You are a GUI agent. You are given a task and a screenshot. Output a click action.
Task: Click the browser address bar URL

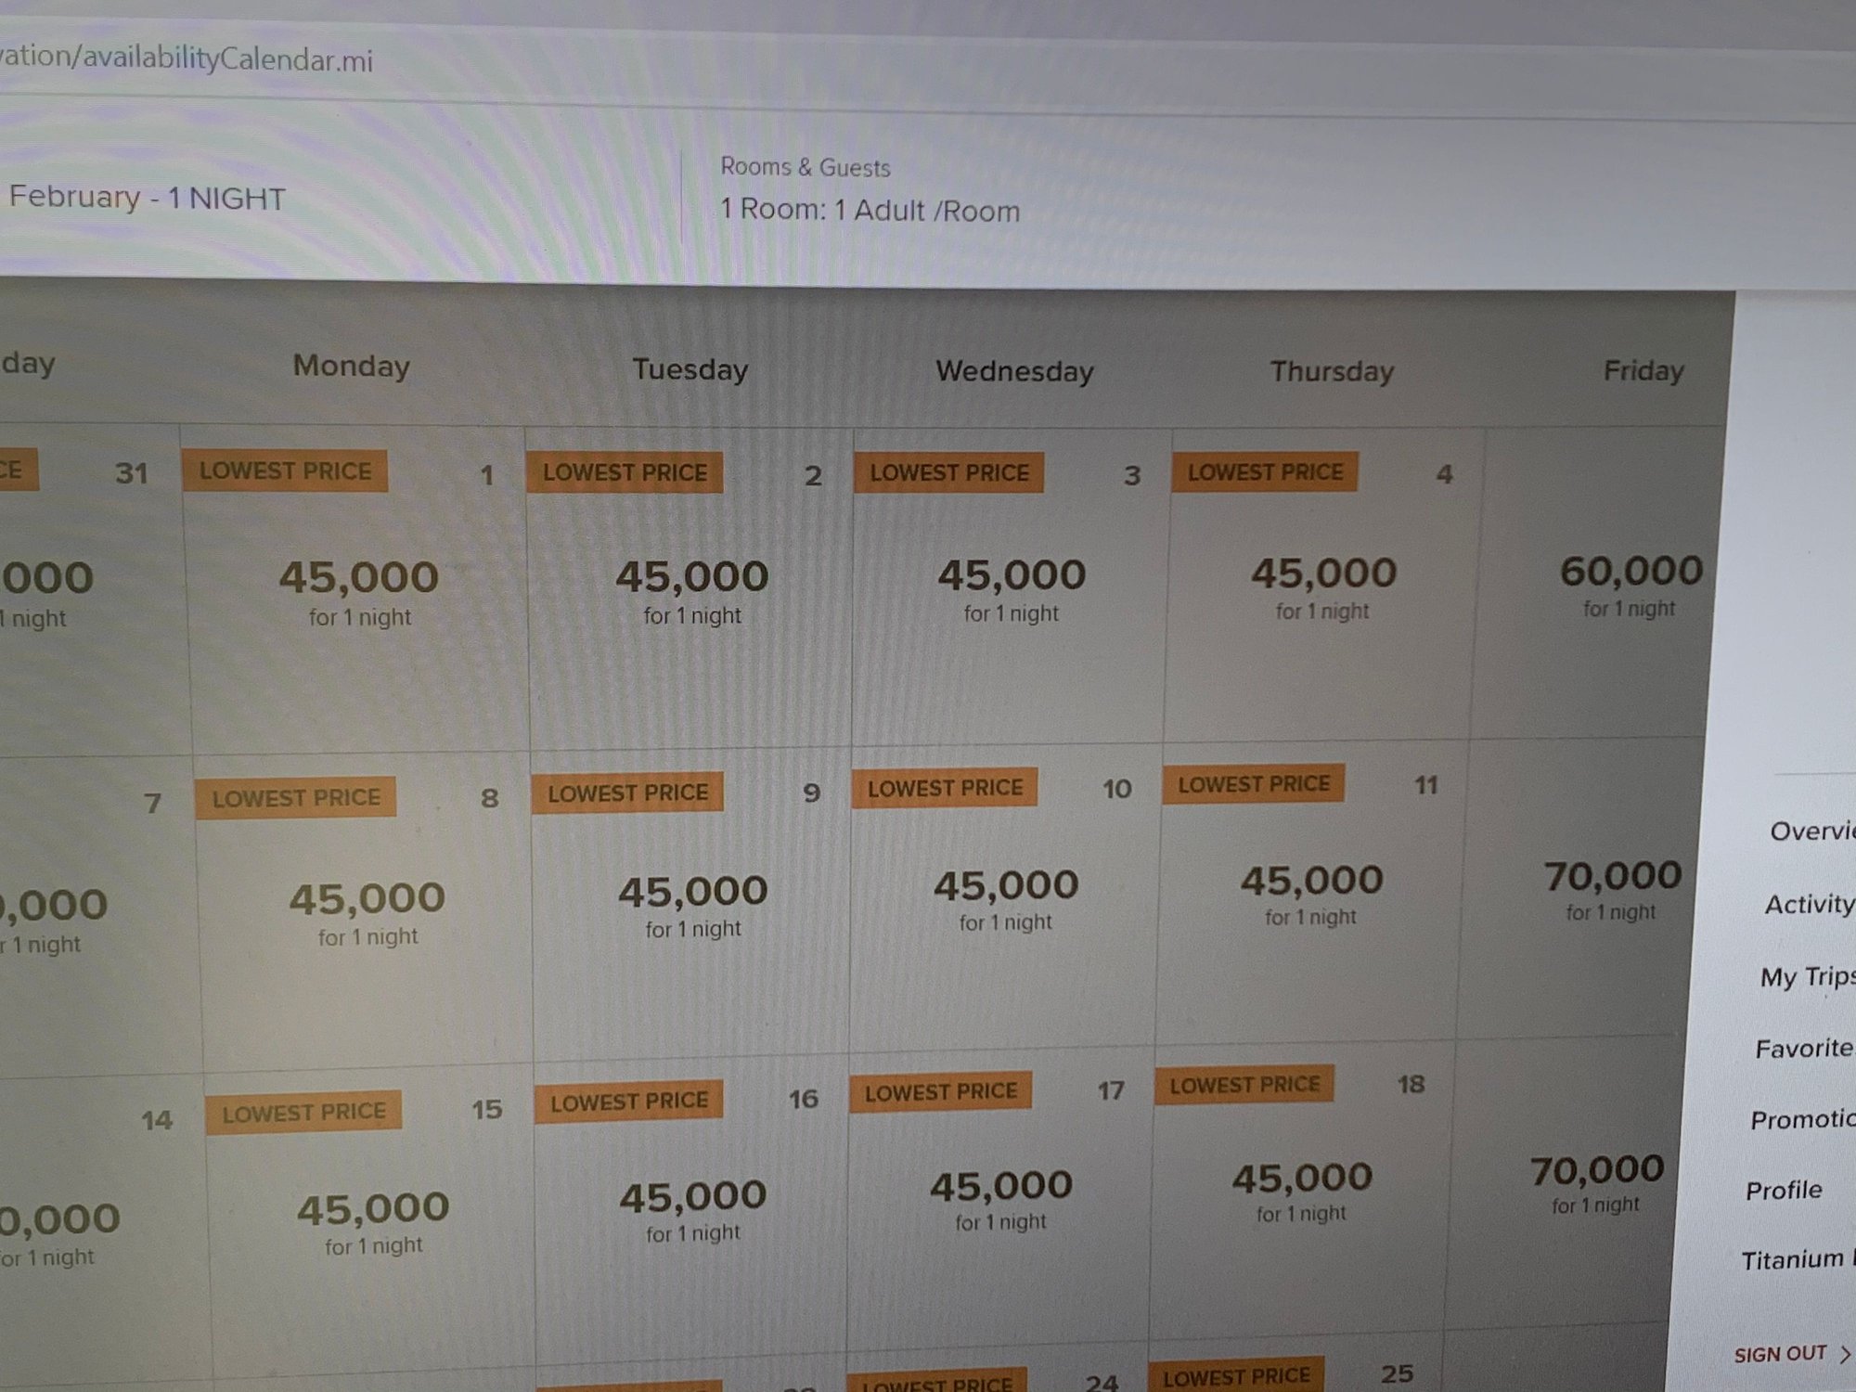[x=186, y=59]
